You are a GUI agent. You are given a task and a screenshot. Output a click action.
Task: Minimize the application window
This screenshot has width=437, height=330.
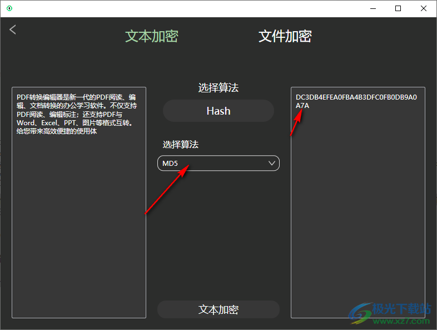[x=373, y=9]
